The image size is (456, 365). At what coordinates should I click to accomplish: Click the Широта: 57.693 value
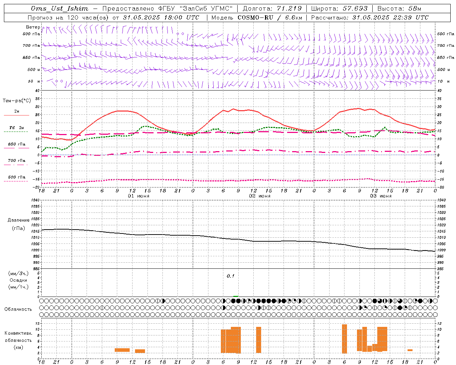tap(339, 9)
